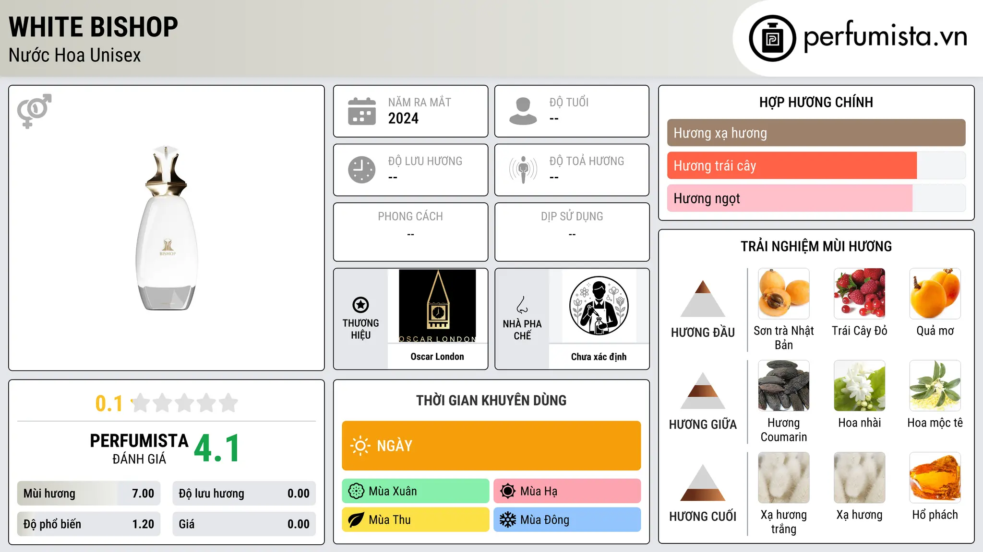Click the 2024 launch year value

click(403, 118)
